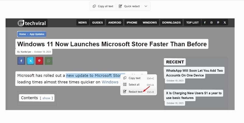Open the NEWS nav tab
Viewport: 244px width, 123px height.
click(83, 22)
